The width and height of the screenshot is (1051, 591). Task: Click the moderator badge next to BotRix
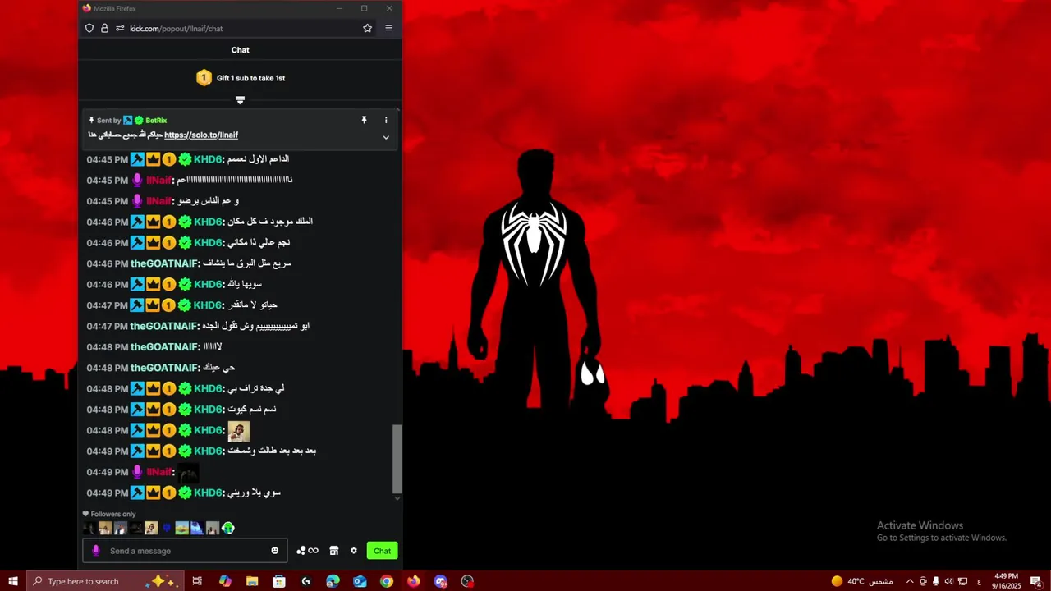pos(128,121)
